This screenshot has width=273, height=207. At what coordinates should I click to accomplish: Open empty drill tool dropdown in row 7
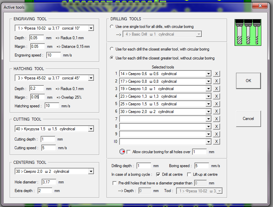tap(208, 119)
